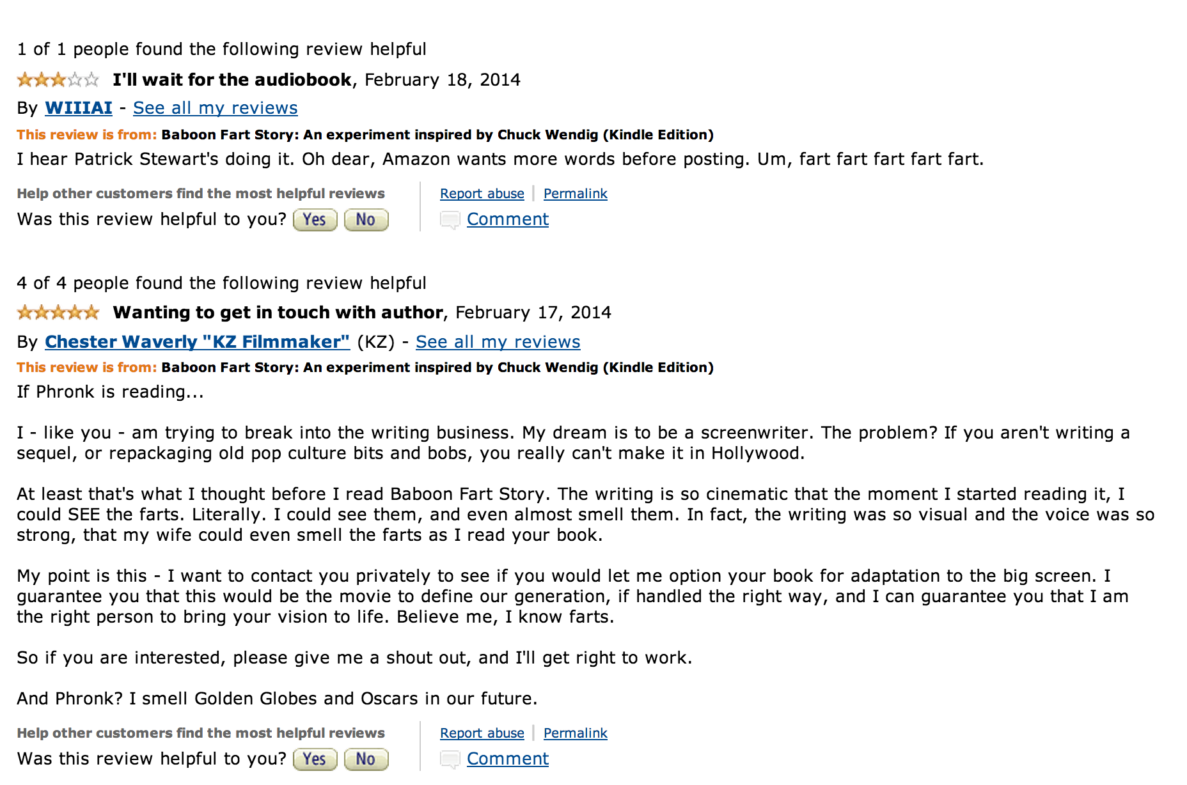Vote Yes on the audiobook review
The height and width of the screenshot is (785, 1187).
[x=315, y=220]
